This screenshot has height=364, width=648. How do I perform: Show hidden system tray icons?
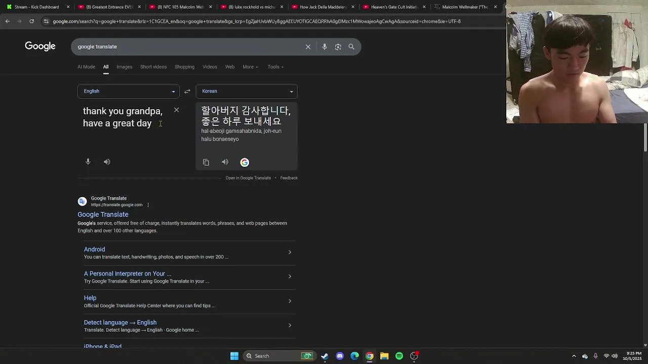(x=574, y=356)
